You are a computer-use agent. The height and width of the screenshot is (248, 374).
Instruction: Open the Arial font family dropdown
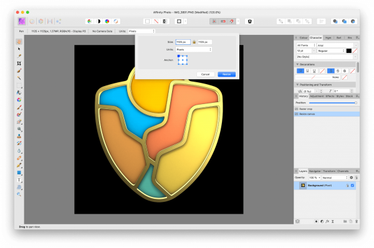pyautogui.click(x=337, y=45)
